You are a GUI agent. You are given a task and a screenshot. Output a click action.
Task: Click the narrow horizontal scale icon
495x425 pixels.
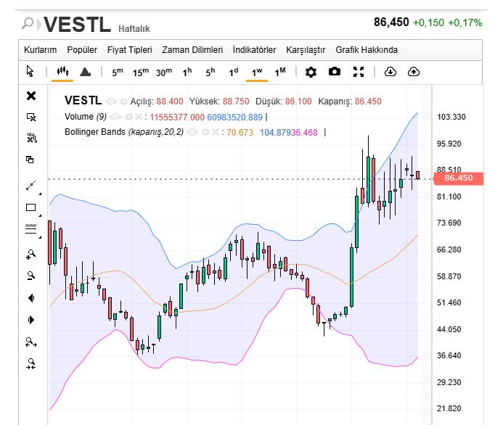point(31,364)
